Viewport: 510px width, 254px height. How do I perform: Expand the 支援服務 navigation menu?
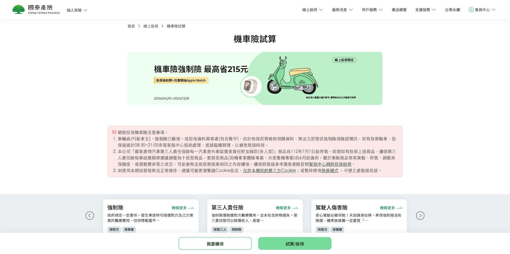point(425,10)
